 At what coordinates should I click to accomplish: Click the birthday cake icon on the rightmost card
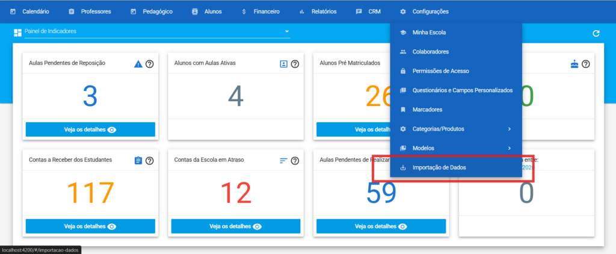coord(574,64)
